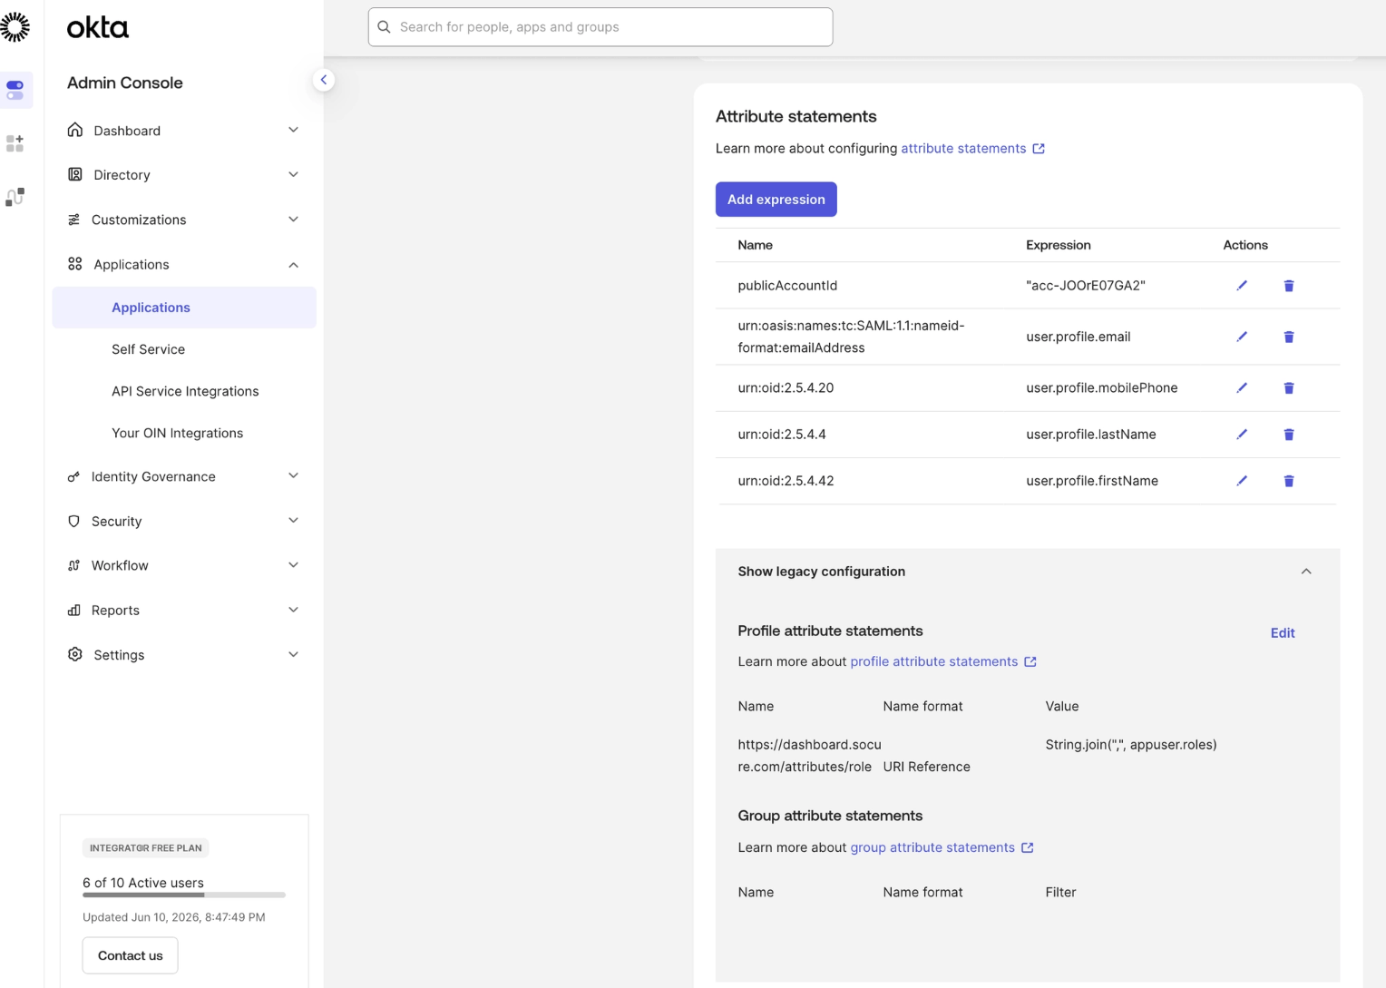This screenshot has width=1386, height=988.
Task: Edit the publicAccountId expression
Action: point(1242,286)
